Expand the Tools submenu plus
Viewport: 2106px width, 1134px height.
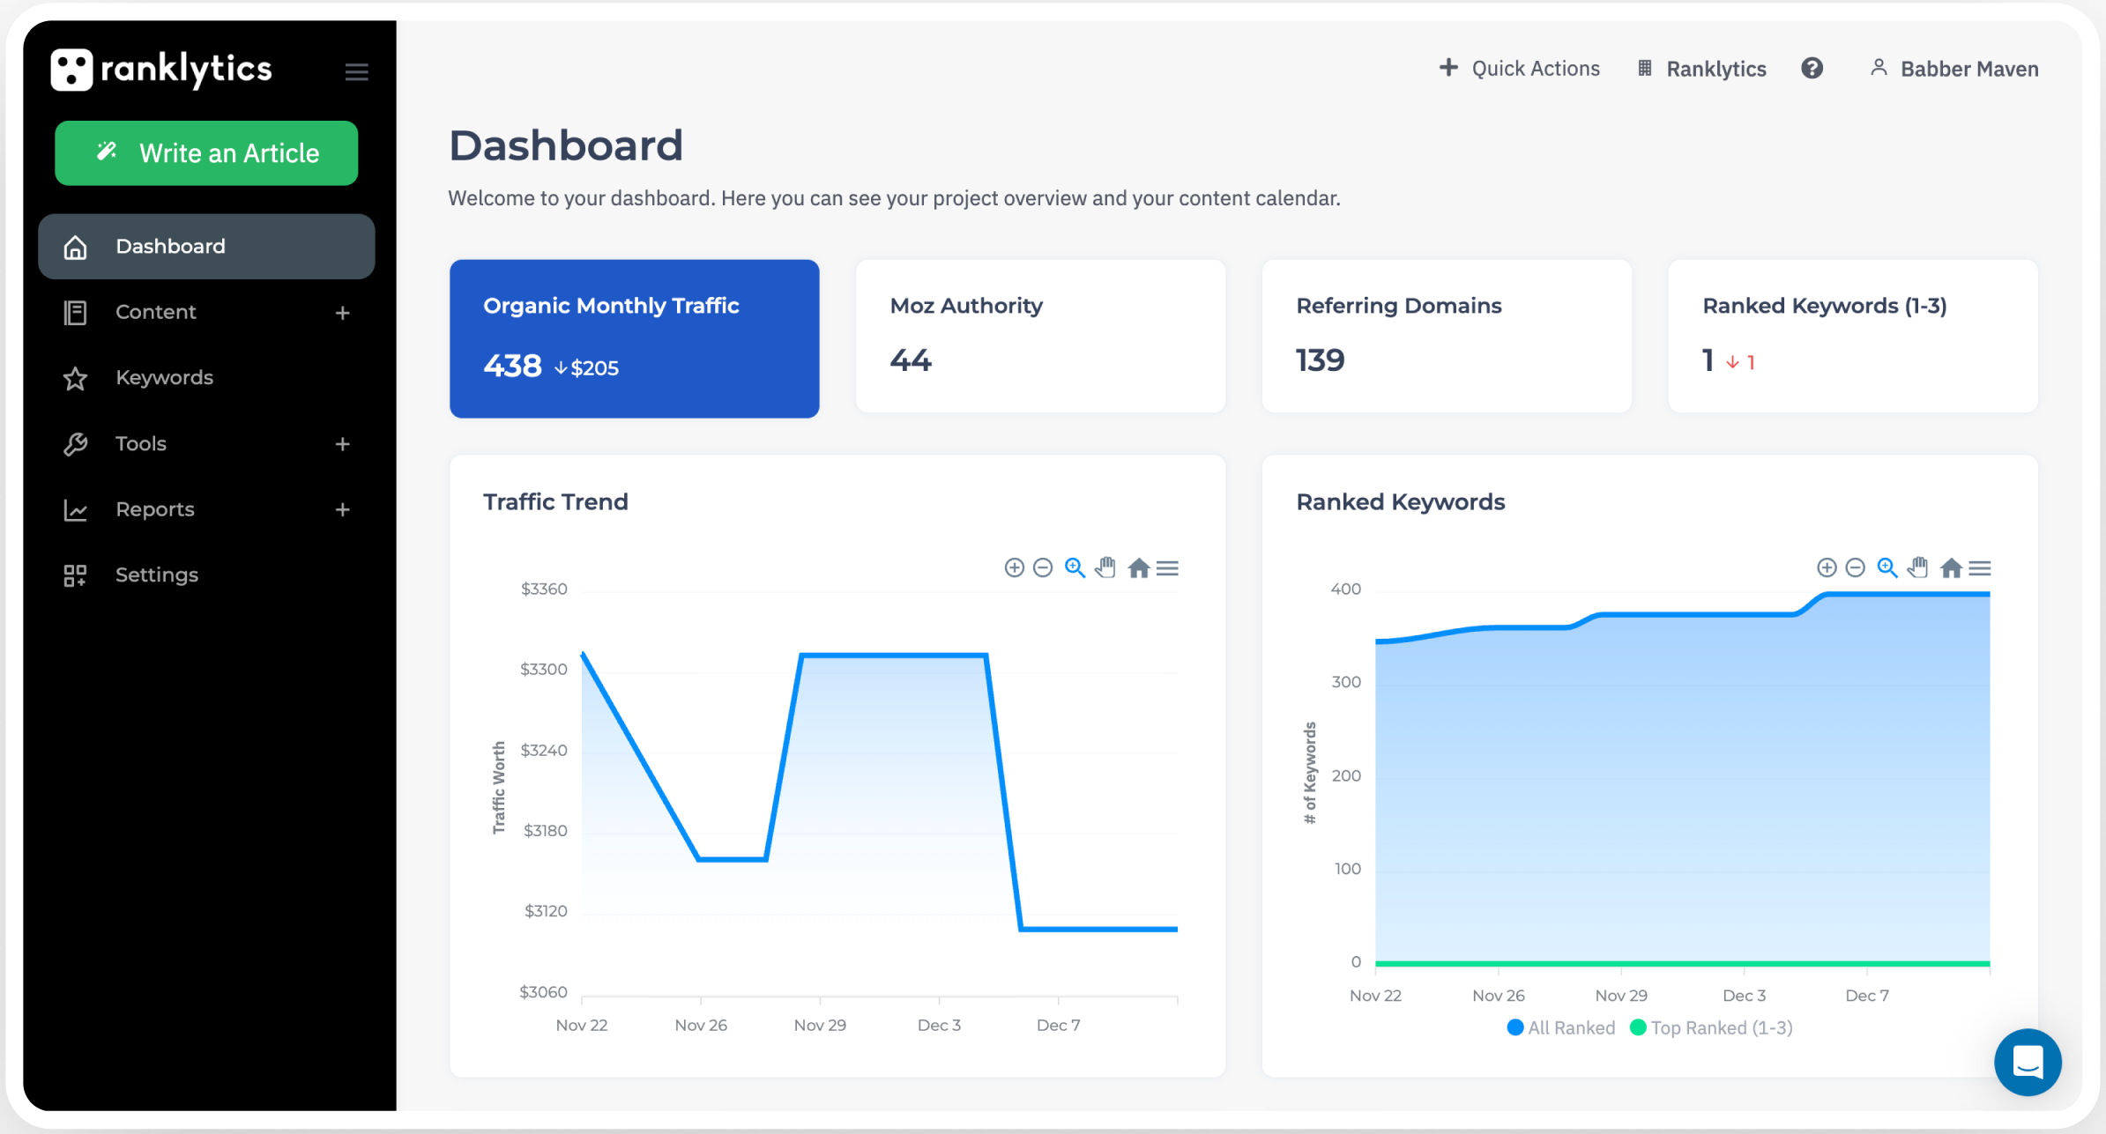(343, 444)
